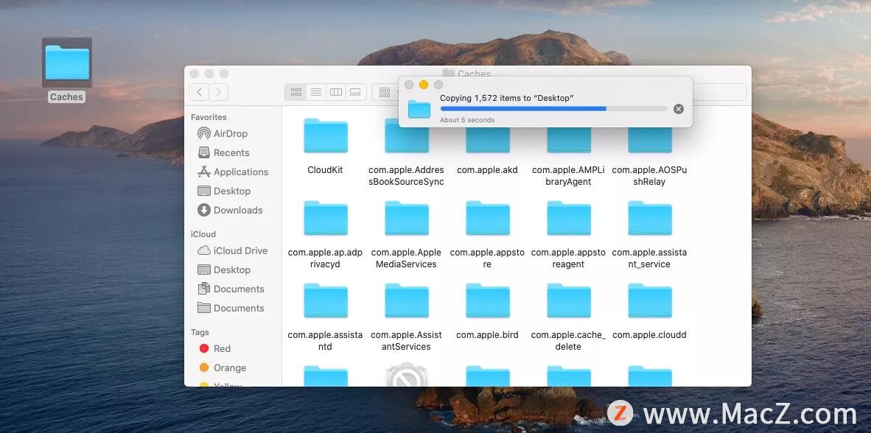871x433 pixels.
Task: Open Recents in the sidebar
Action: click(x=223, y=152)
